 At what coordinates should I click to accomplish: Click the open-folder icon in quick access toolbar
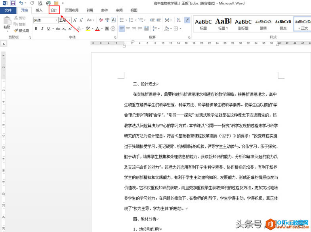(x=56, y=3)
